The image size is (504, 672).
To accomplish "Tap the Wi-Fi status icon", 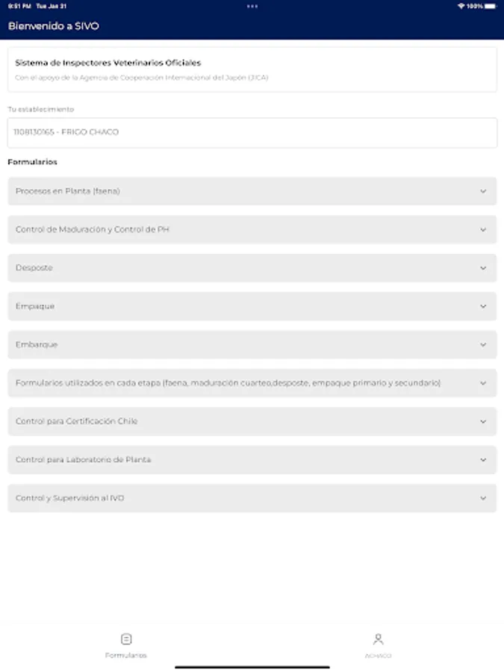I will (461, 6).
